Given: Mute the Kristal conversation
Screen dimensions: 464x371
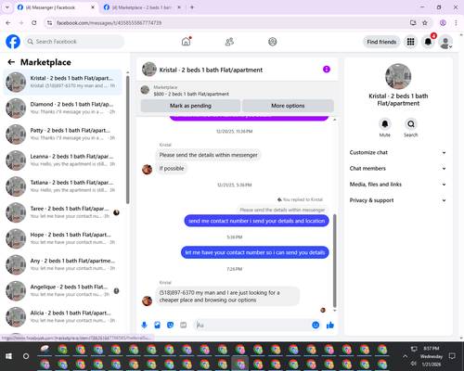Looking at the screenshot, I should pos(385,124).
